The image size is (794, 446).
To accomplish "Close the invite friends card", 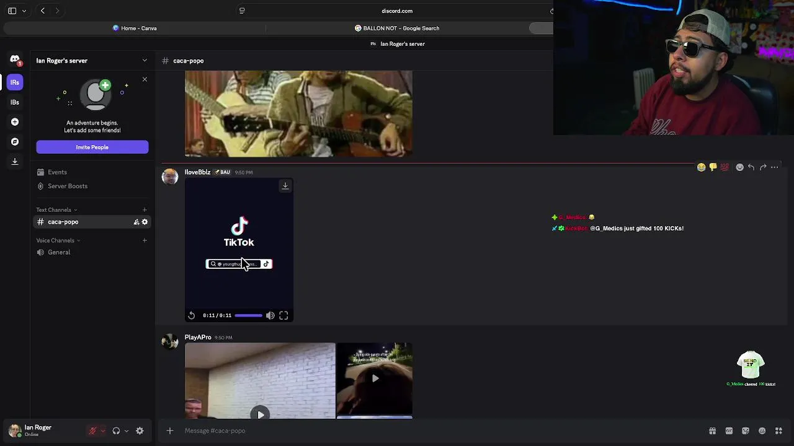I will pyautogui.click(x=145, y=79).
